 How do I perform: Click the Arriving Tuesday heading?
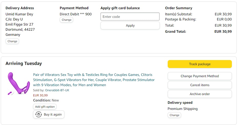(24, 64)
